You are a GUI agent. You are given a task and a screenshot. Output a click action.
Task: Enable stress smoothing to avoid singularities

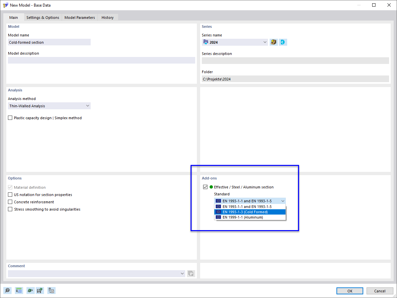pos(10,209)
